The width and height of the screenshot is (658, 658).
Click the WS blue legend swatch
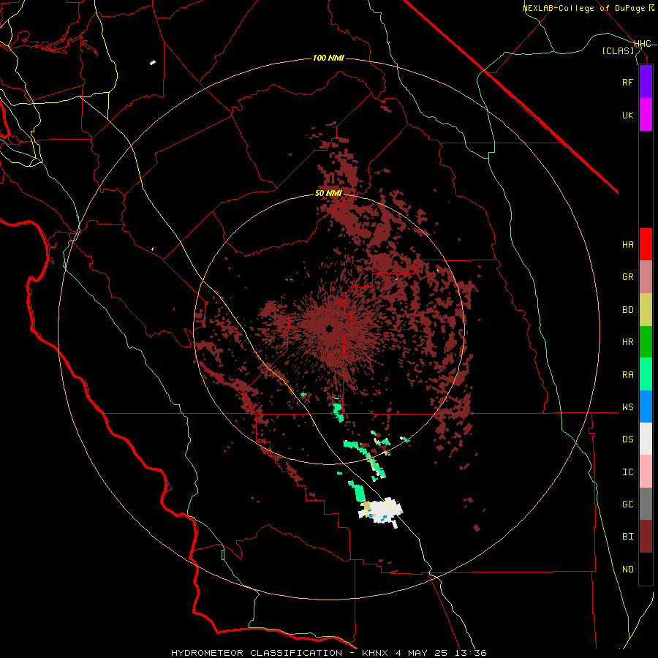(x=646, y=406)
